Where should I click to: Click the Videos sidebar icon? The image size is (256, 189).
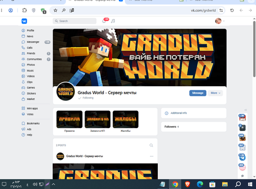coord(23,76)
